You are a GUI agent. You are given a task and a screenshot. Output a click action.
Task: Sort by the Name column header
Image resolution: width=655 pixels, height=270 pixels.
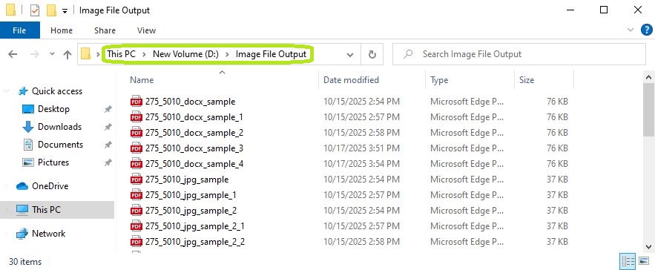click(142, 80)
